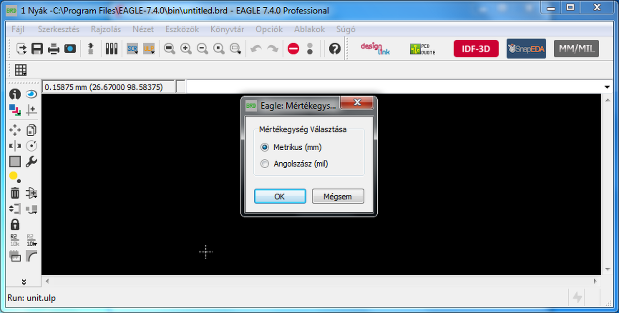The height and width of the screenshot is (313, 619).
Task: Select the Smash tool icon
Action: tap(15, 256)
